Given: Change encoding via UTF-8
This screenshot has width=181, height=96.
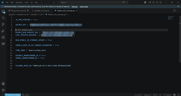Looking at the screenshot, I should pyautogui.click(x=155, y=95).
